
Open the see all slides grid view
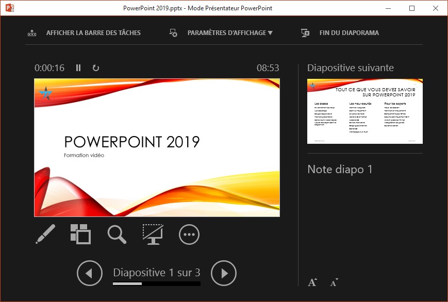(x=80, y=234)
